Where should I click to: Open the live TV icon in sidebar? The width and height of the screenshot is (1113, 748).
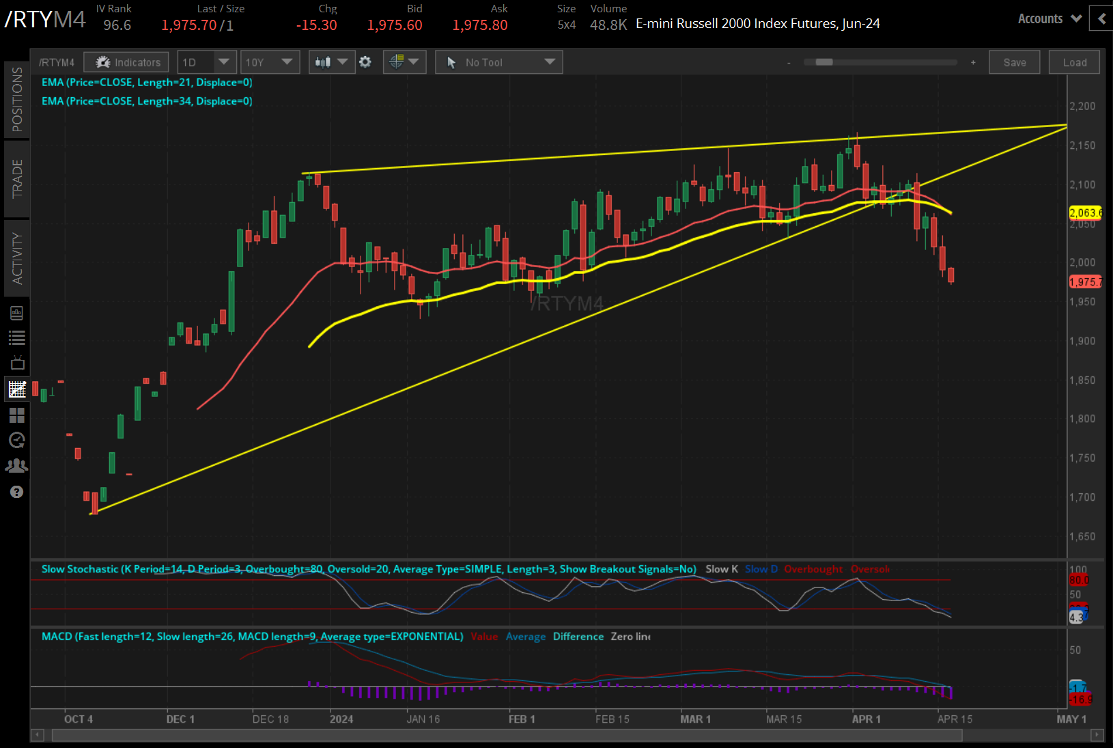[x=17, y=363]
